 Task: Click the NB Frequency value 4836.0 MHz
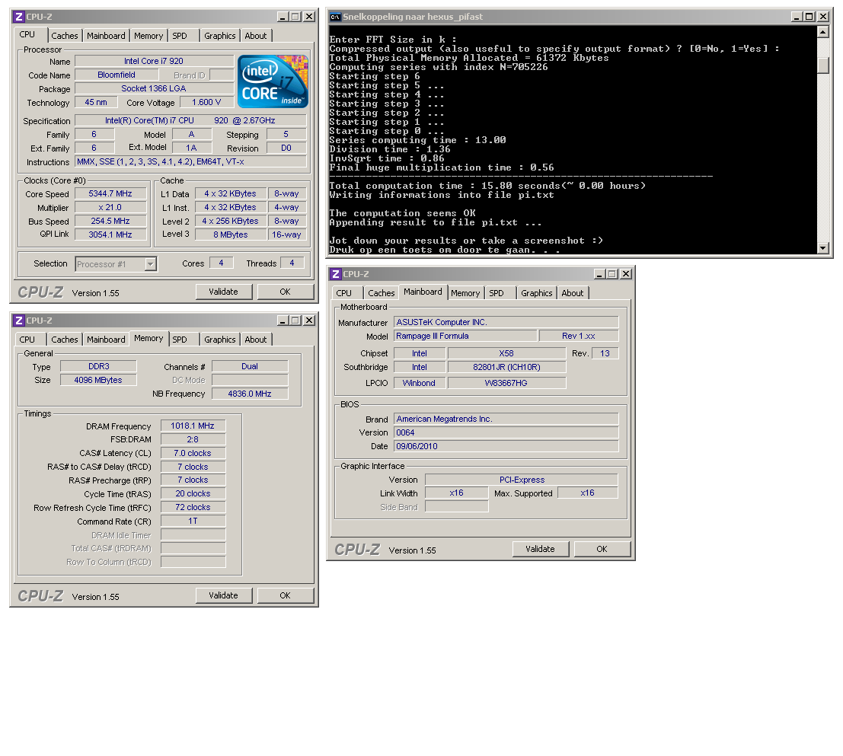click(x=250, y=394)
